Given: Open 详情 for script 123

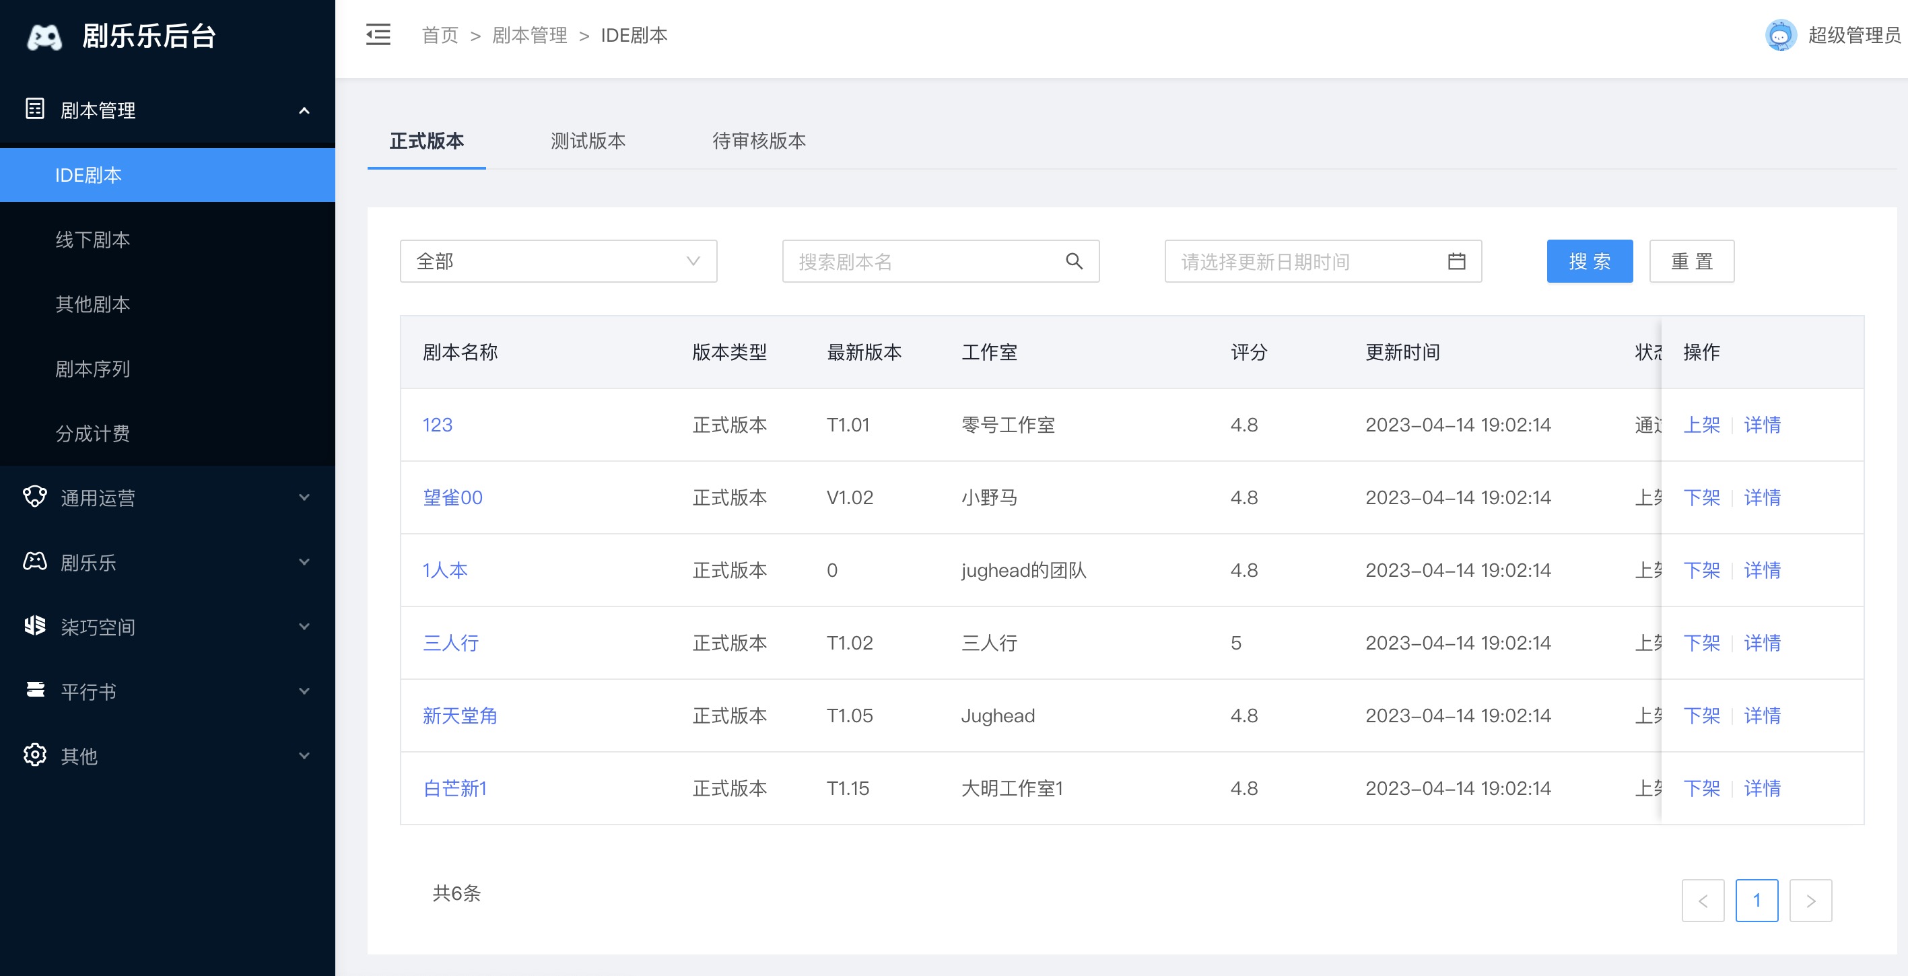Looking at the screenshot, I should coord(1762,424).
